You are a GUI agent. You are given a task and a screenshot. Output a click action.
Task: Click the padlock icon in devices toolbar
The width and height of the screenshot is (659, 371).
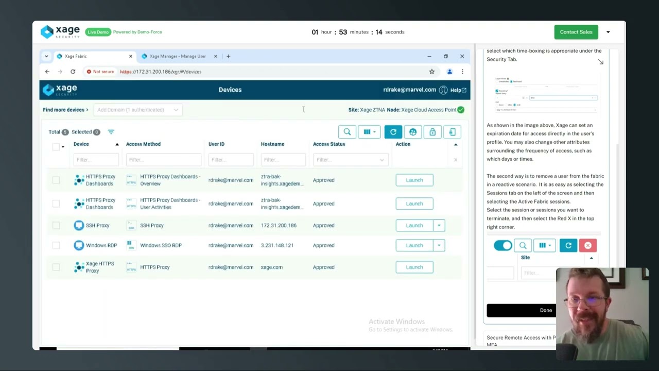[432, 132]
